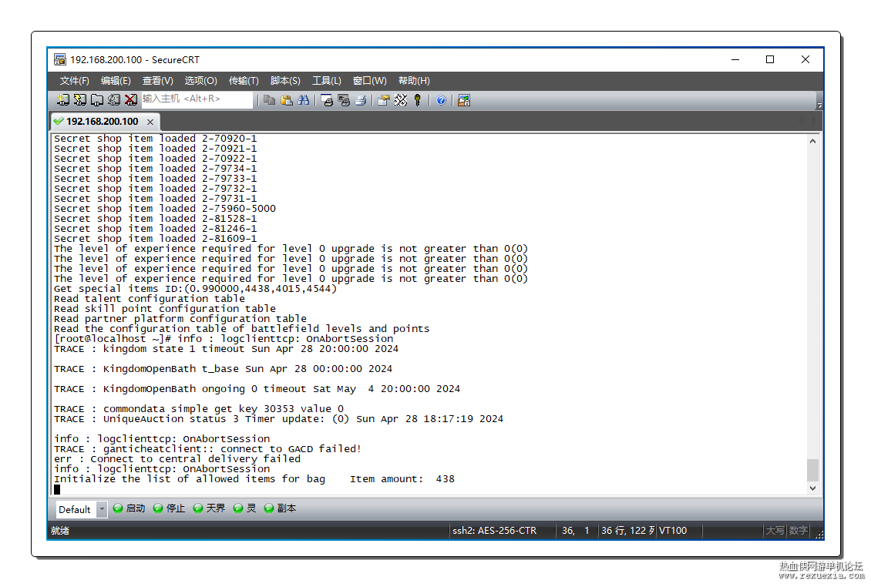Open the Keymap Editor icon
871x587 pixels.
pos(401,100)
